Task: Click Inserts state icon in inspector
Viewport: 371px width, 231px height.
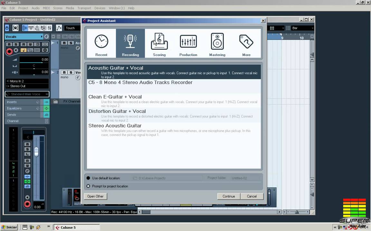Action: click(x=46, y=102)
